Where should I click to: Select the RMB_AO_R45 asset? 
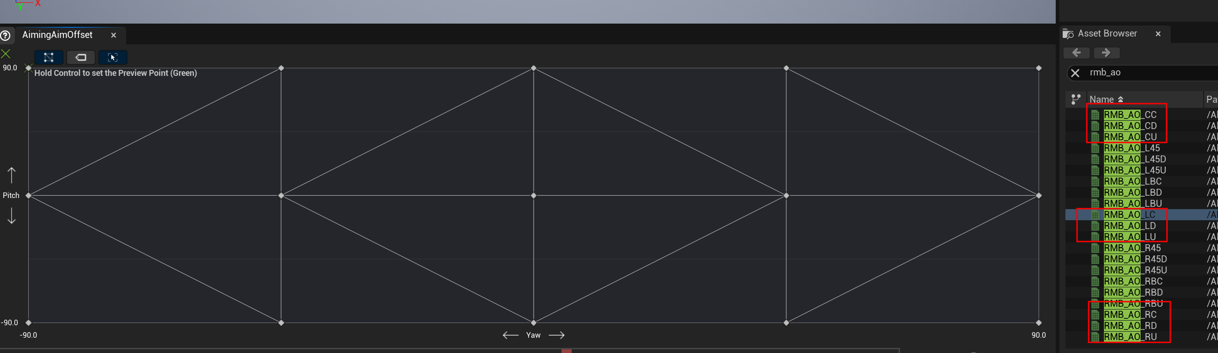point(1132,248)
